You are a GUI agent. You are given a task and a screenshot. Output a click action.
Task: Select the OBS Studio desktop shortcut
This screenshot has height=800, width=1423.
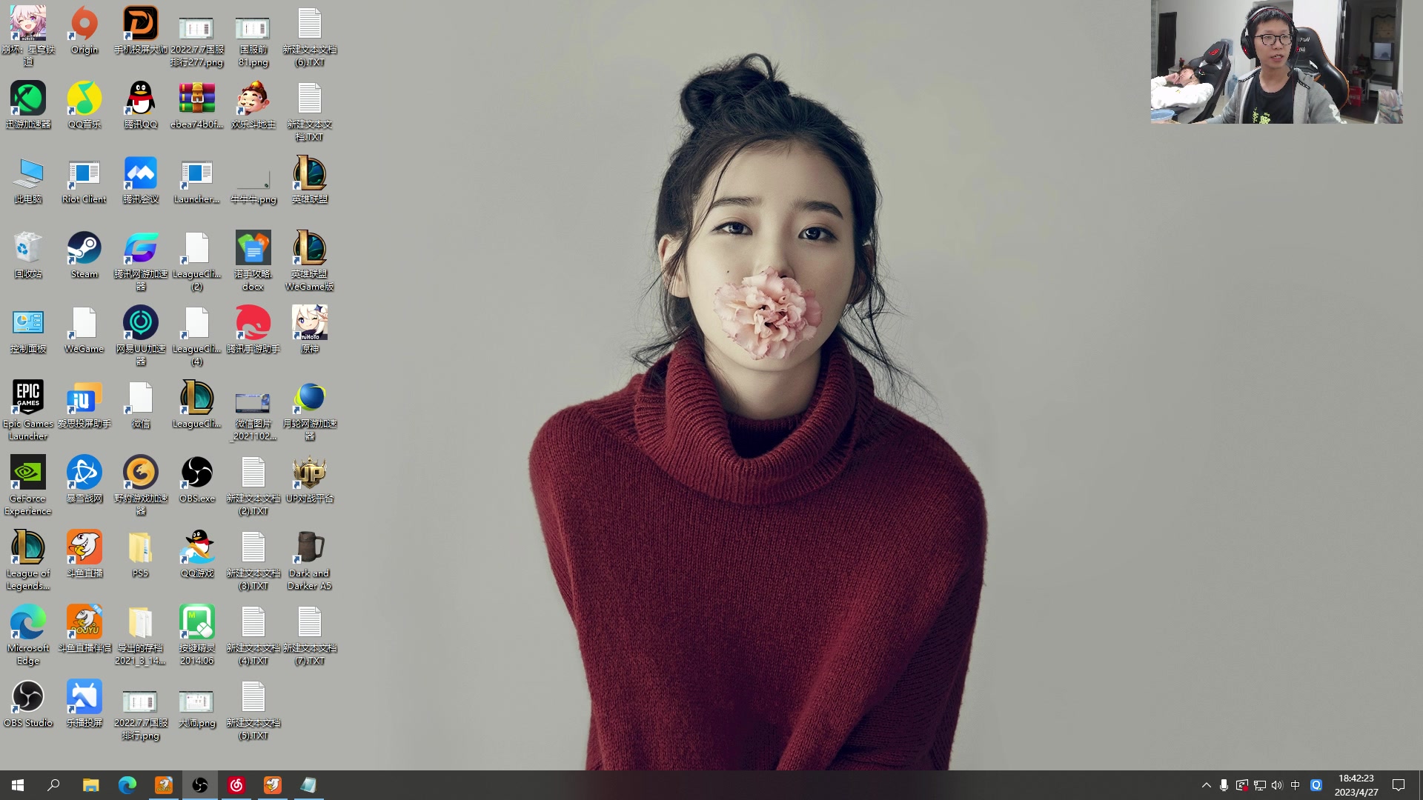(28, 698)
